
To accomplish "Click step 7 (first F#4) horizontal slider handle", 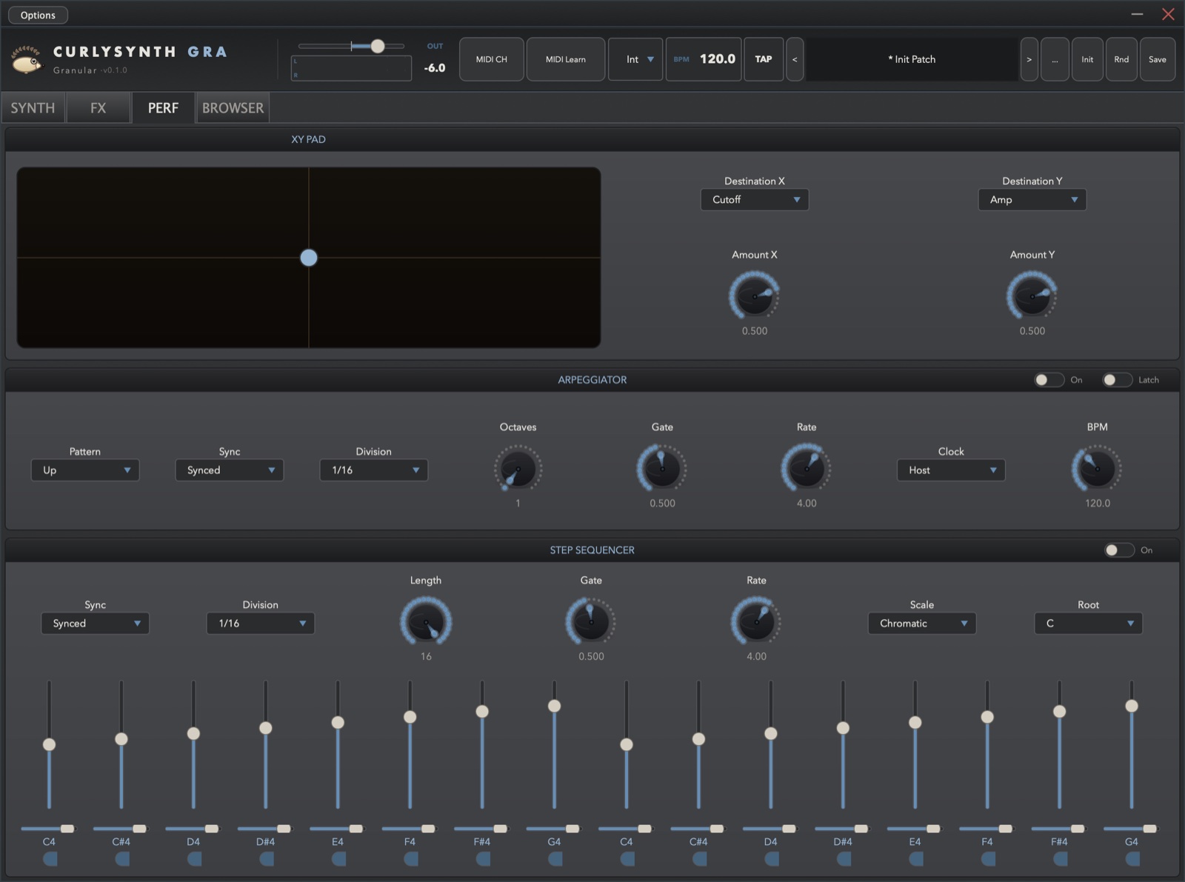I will [500, 829].
